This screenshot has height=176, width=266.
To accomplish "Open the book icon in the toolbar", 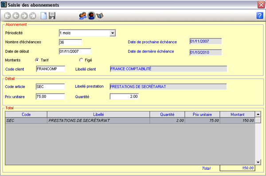I will [x=100, y=16].
